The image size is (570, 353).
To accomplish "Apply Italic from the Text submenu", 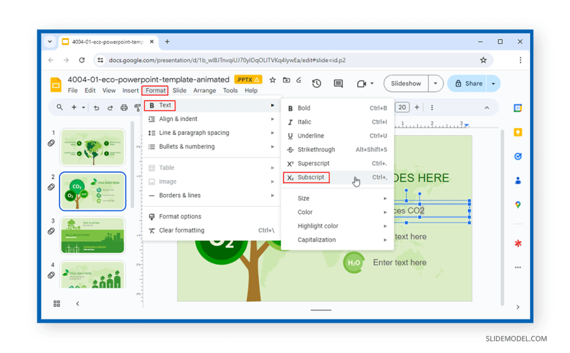I will 337,122.
